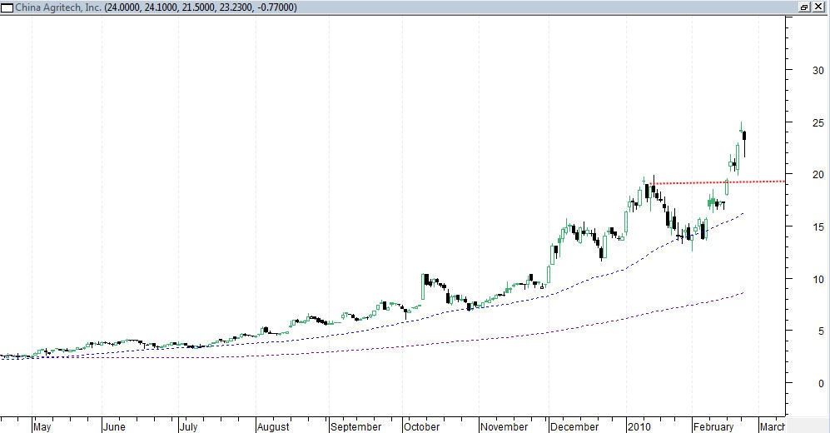Click the 30 price level label

(818, 71)
